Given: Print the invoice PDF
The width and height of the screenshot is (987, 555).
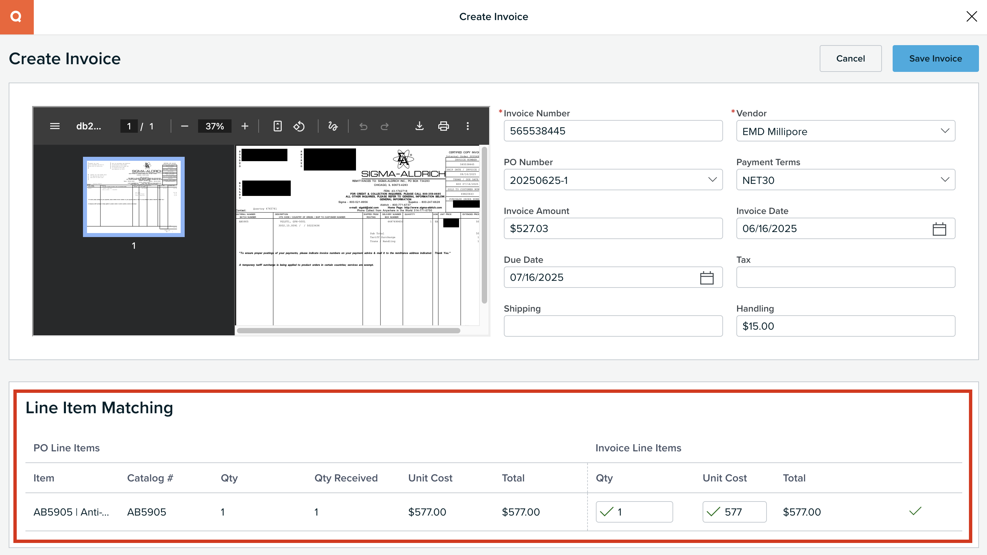Looking at the screenshot, I should [443, 126].
